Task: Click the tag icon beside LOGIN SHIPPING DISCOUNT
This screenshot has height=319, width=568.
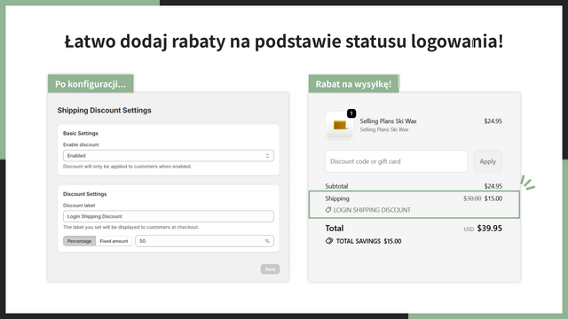Action: point(328,210)
